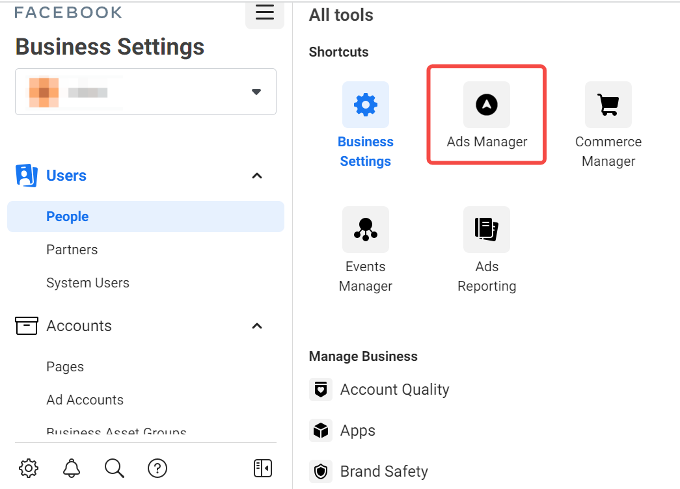Click the Accounts archive box icon

27,326
